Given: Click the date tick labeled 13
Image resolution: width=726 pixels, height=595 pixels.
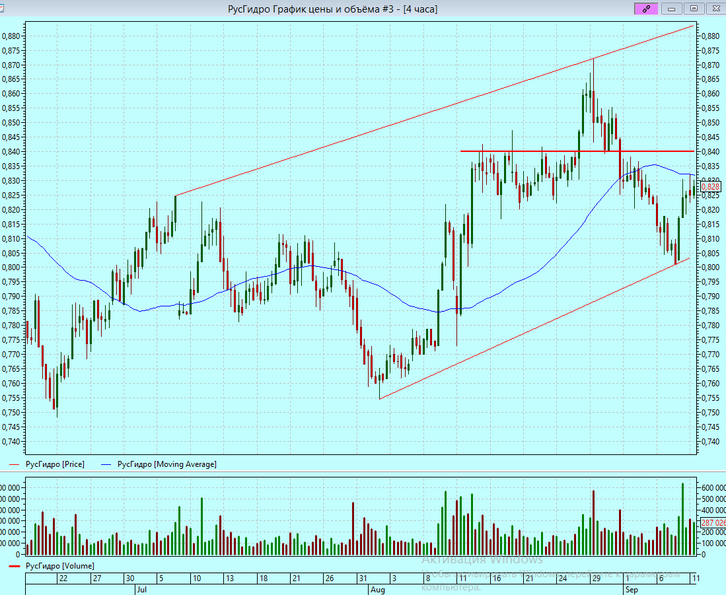Looking at the screenshot, I should tap(230, 578).
